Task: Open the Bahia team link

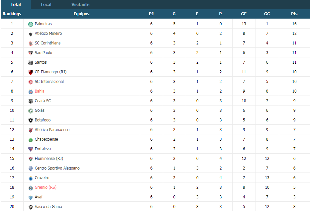Action: tap(40, 91)
